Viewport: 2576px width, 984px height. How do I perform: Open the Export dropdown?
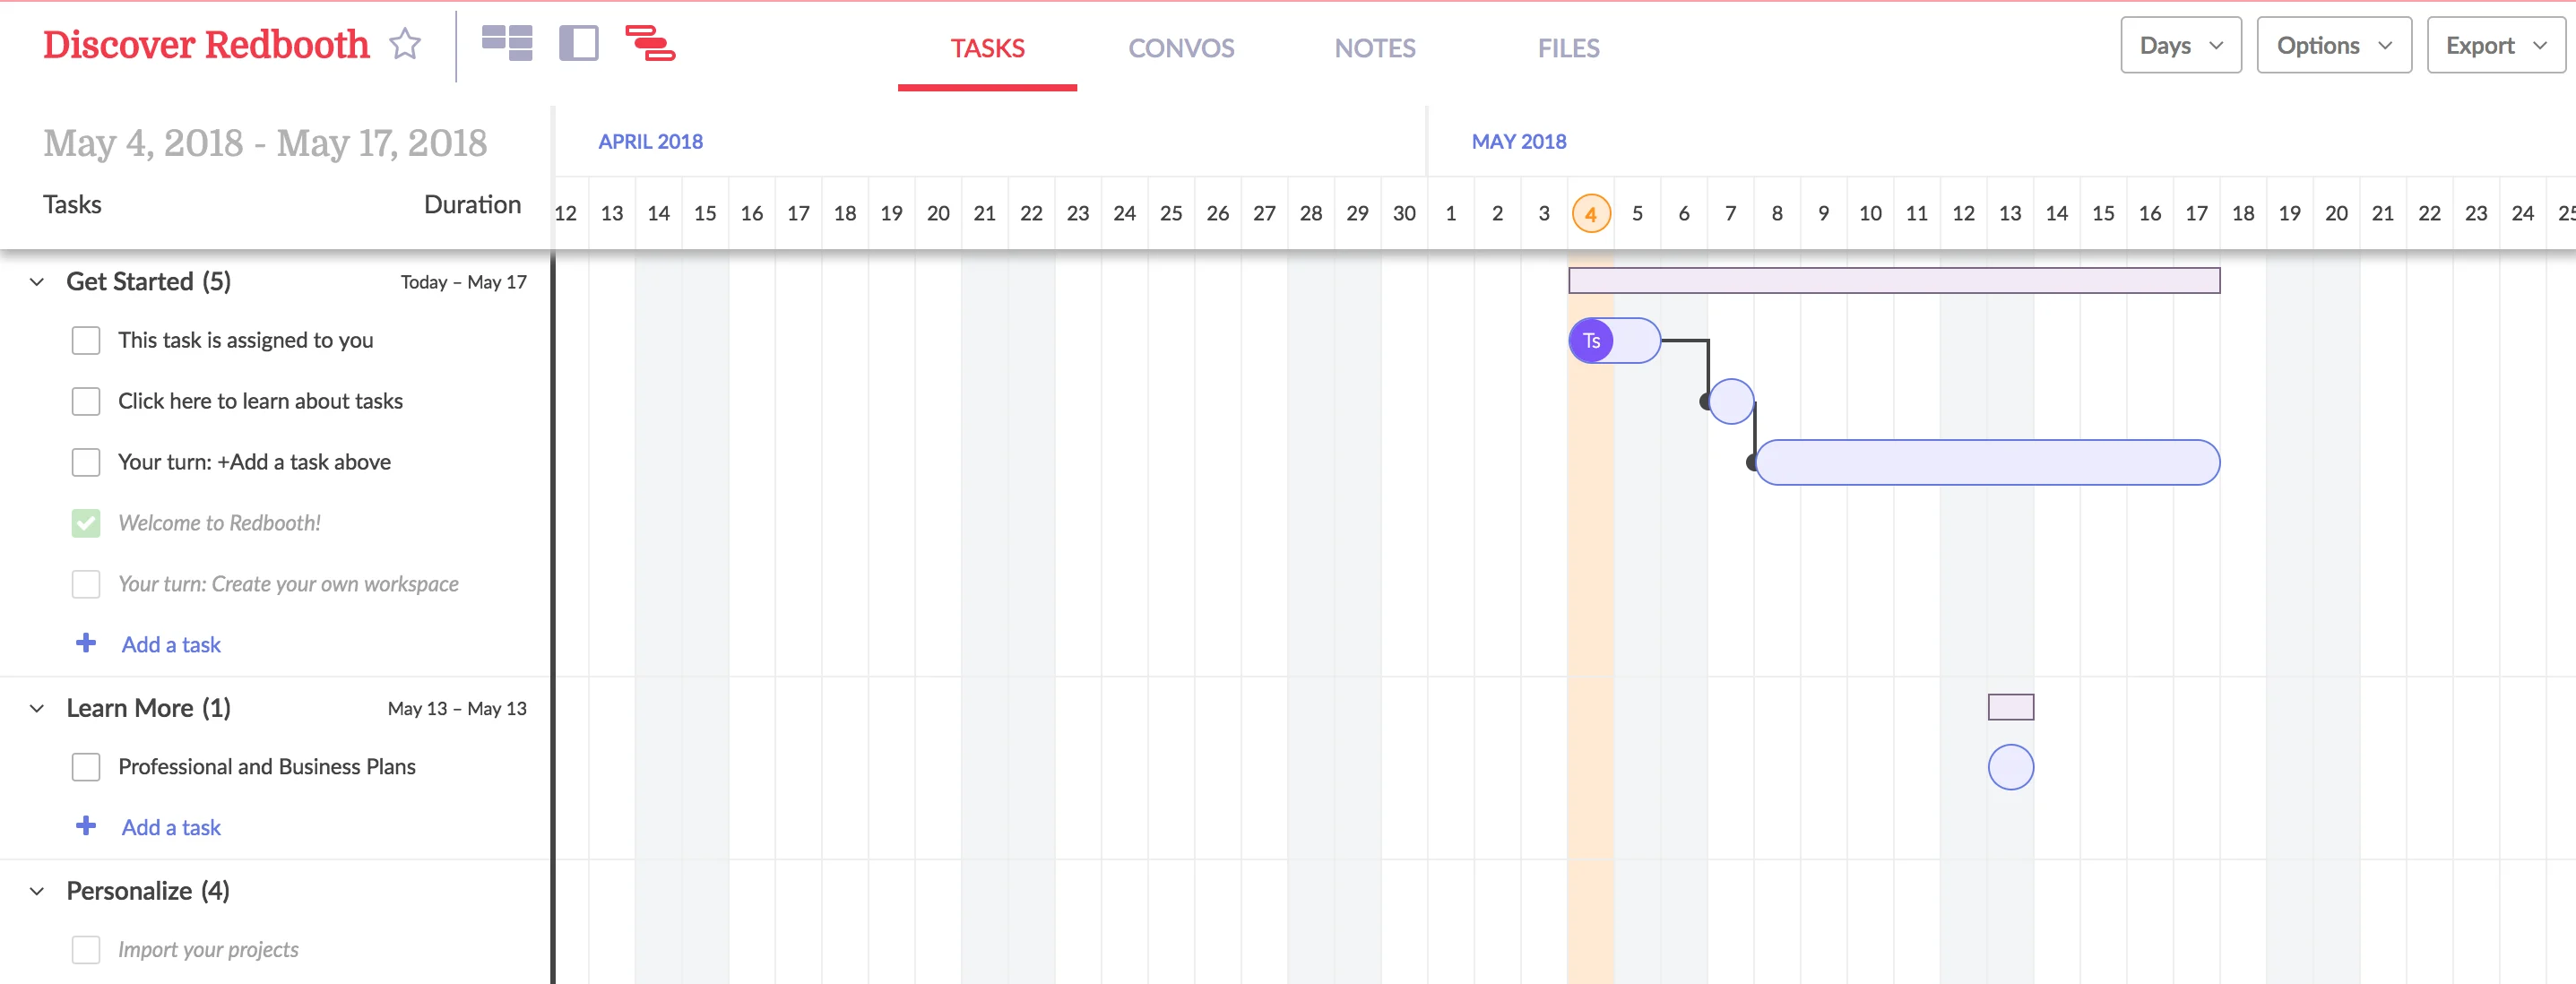point(2496,45)
